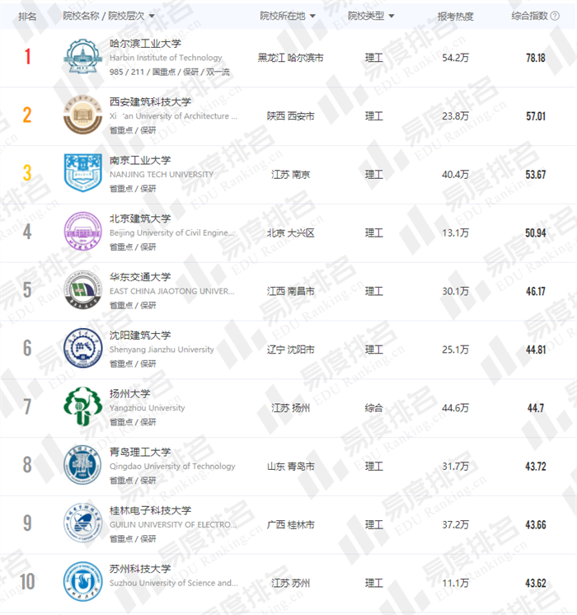Click the 综合指数 help question mark icon
Image resolution: width=577 pixels, height=615 pixels.
[555, 16]
